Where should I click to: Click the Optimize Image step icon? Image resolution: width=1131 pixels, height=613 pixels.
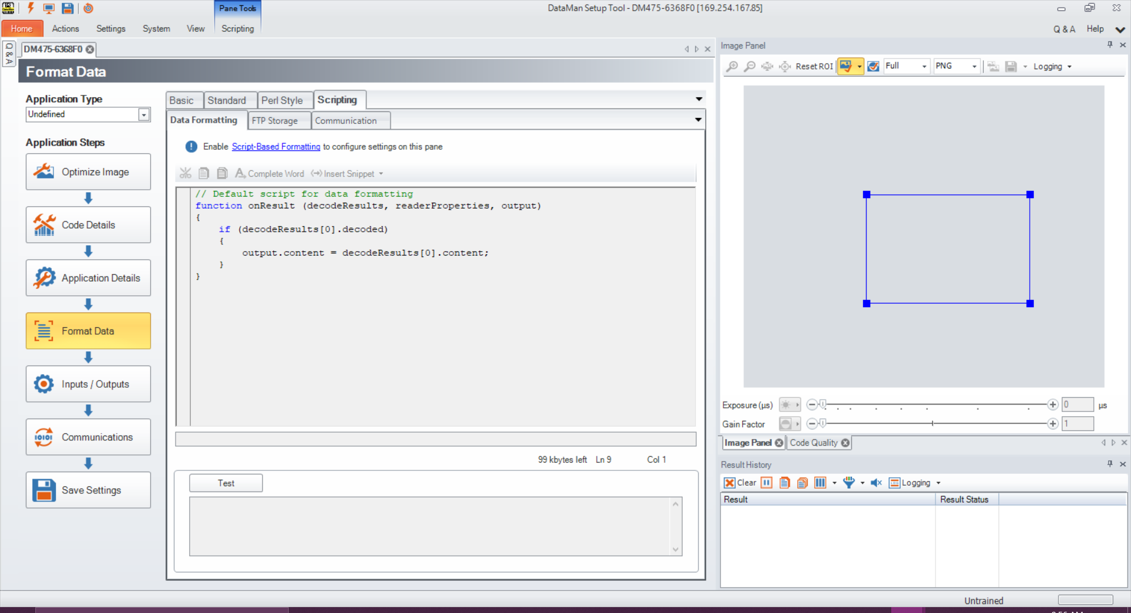coord(44,172)
